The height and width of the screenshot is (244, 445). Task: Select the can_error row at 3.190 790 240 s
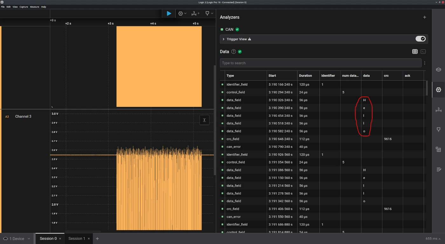(322, 147)
